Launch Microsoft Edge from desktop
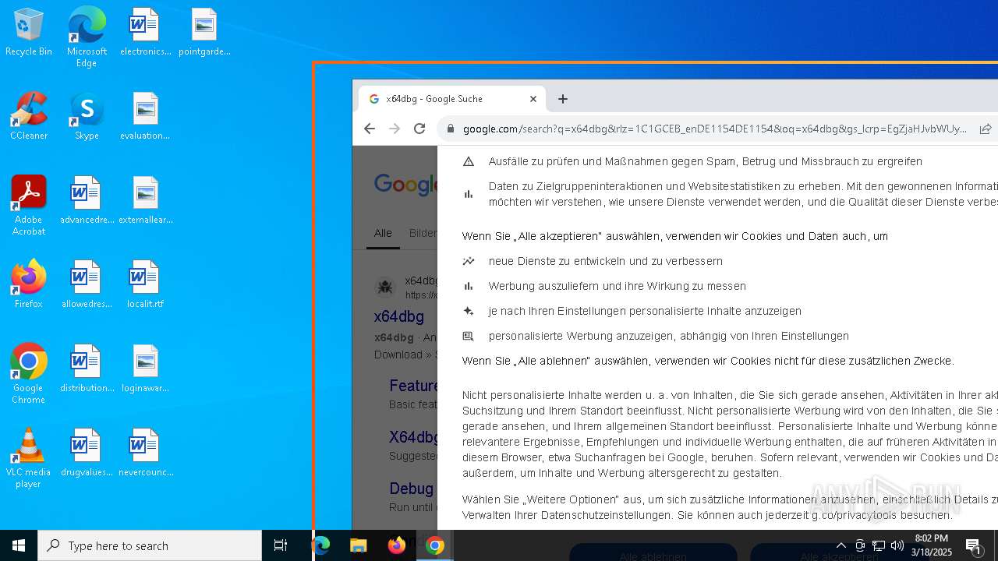The image size is (998, 561). [x=87, y=37]
